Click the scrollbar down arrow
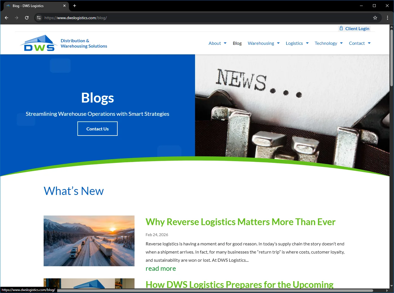Viewport: 394px width, 293px height. point(391,286)
